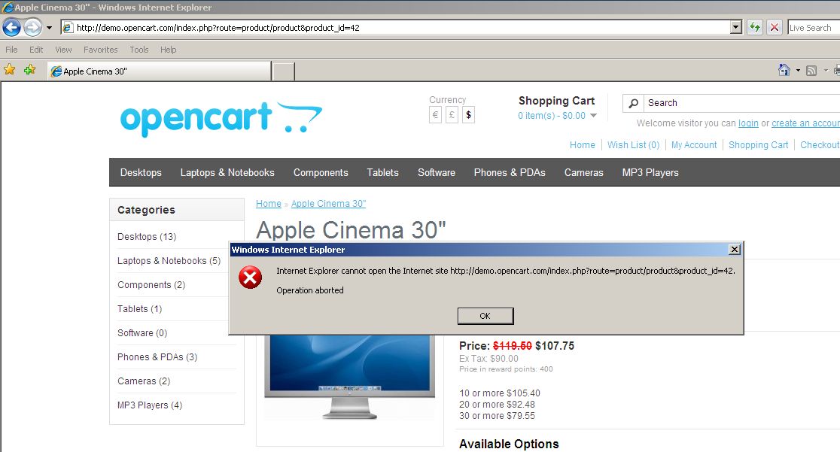The image size is (840, 452).
Task: Expand the address bar history dropdown
Action: click(x=736, y=27)
